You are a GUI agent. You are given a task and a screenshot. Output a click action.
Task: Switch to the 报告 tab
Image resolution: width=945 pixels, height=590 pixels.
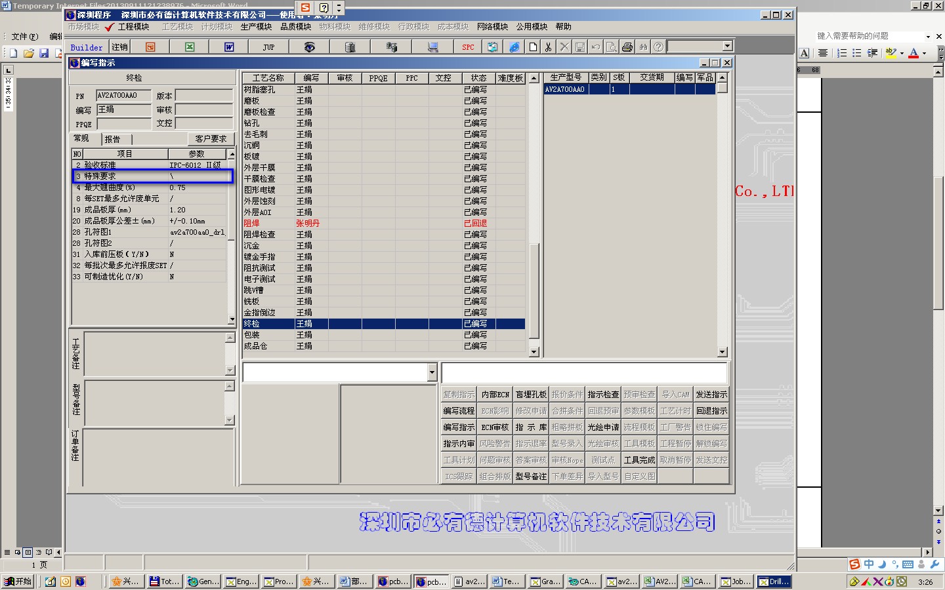[x=117, y=139]
